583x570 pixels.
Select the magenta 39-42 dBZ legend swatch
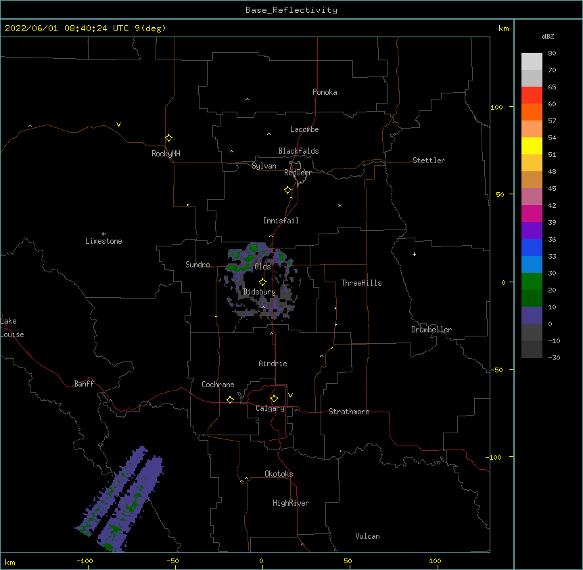pos(532,213)
